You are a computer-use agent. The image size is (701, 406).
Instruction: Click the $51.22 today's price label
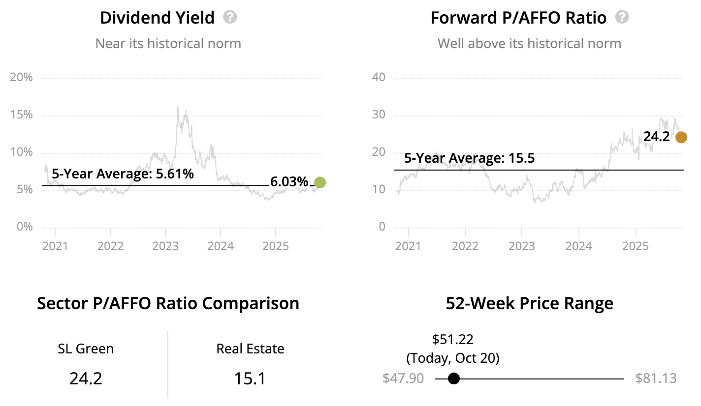point(452,339)
